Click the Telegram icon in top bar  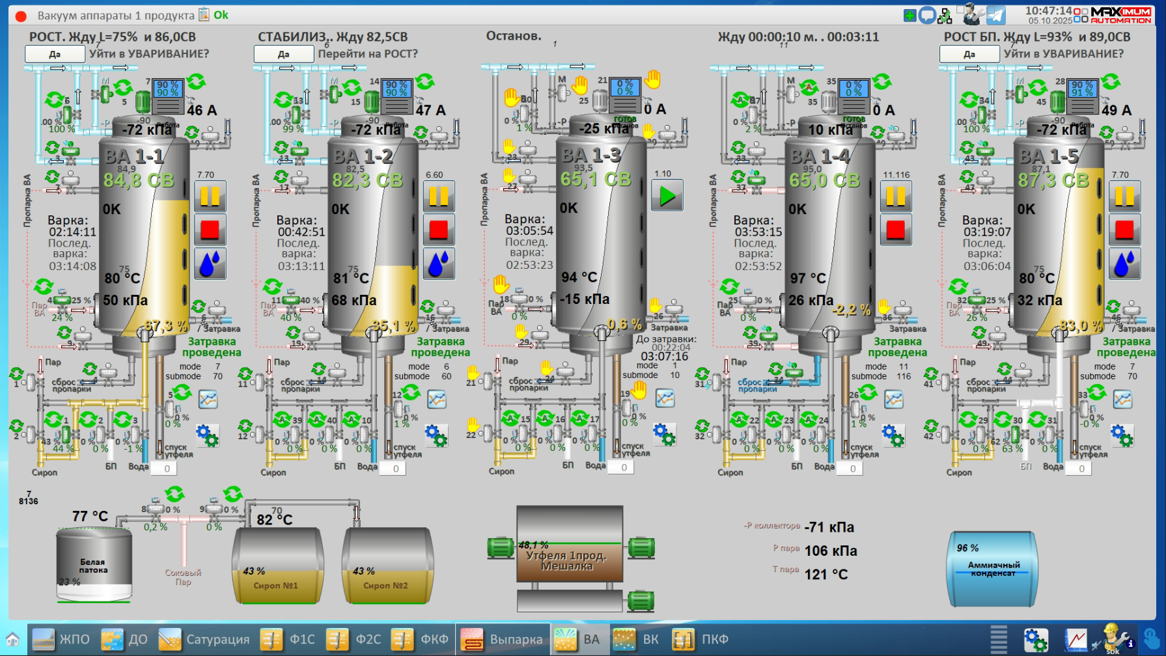click(995, 14)
